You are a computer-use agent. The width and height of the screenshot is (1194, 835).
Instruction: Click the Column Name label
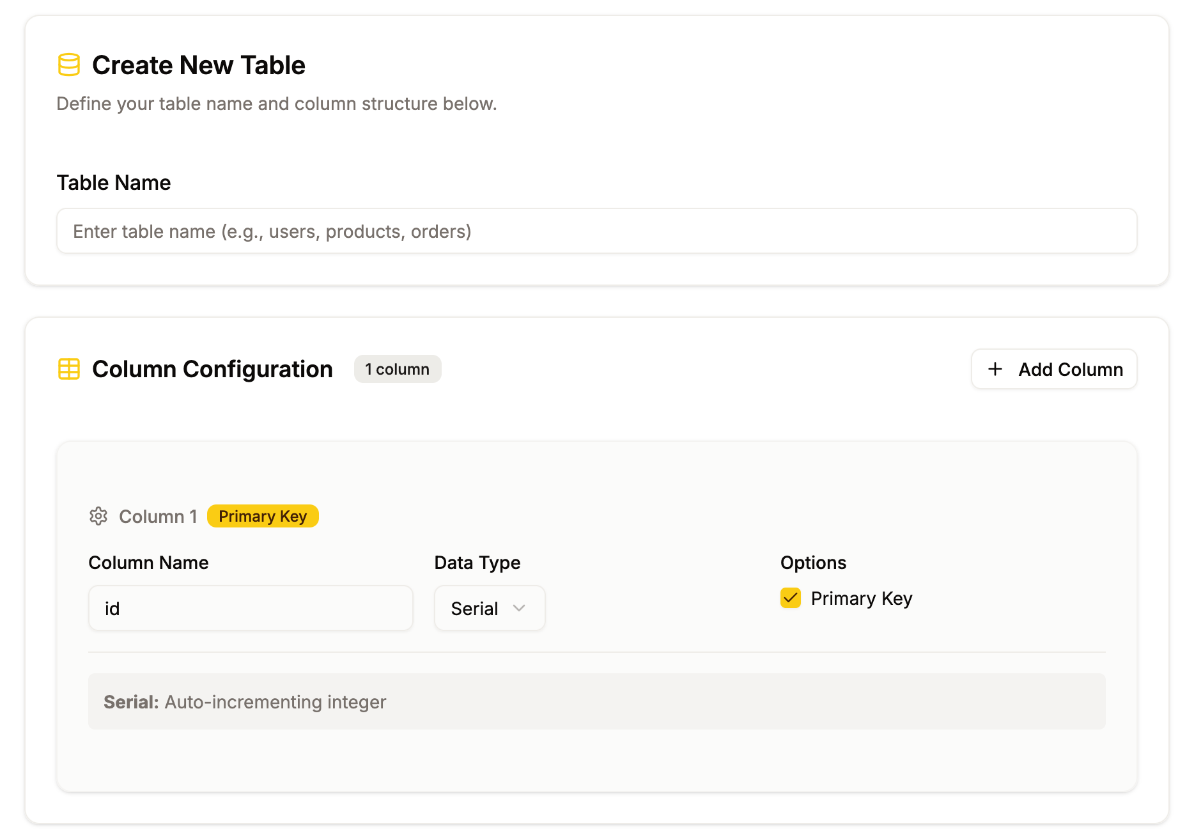[148, 563]
